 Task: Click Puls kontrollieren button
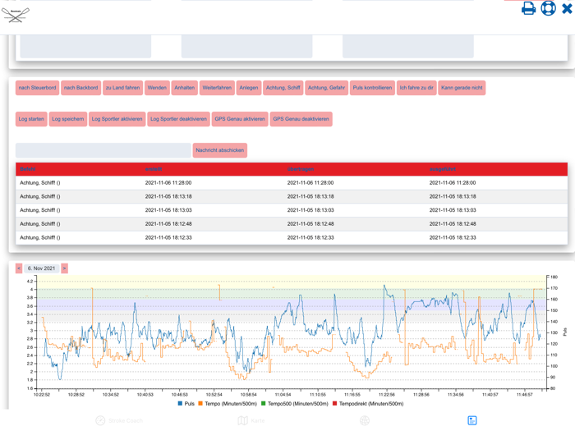[372, 88]
